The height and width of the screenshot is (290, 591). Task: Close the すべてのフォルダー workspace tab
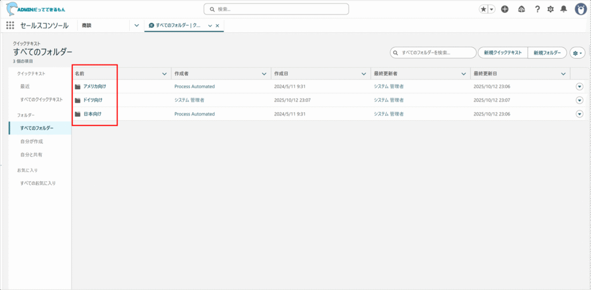(x=218, y=25)
